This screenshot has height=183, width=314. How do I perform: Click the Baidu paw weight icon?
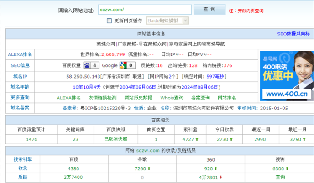pyautogui.click(x=87, y=65)
